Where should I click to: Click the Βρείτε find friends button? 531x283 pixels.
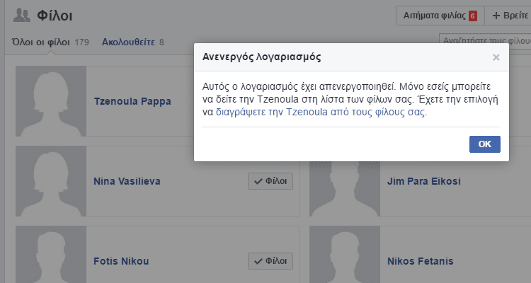point(508,16)
